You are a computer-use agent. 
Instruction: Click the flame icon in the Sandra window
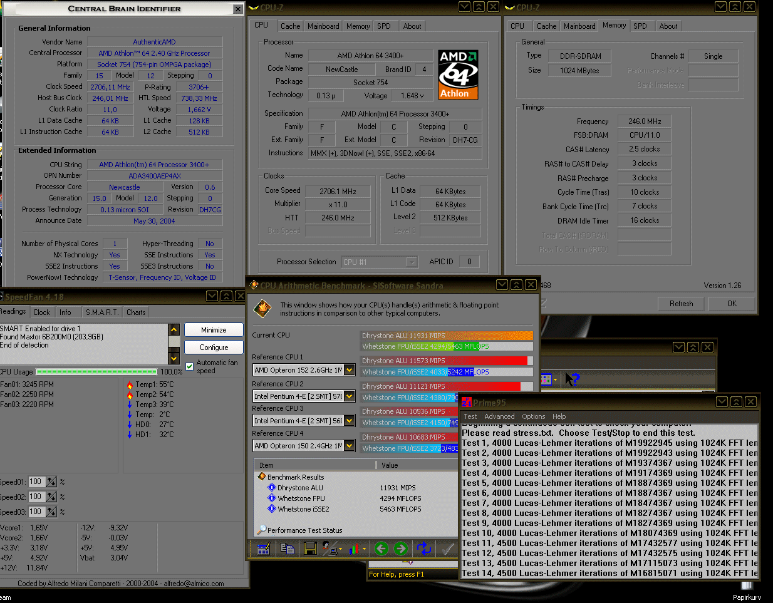(x=264, y=308)
